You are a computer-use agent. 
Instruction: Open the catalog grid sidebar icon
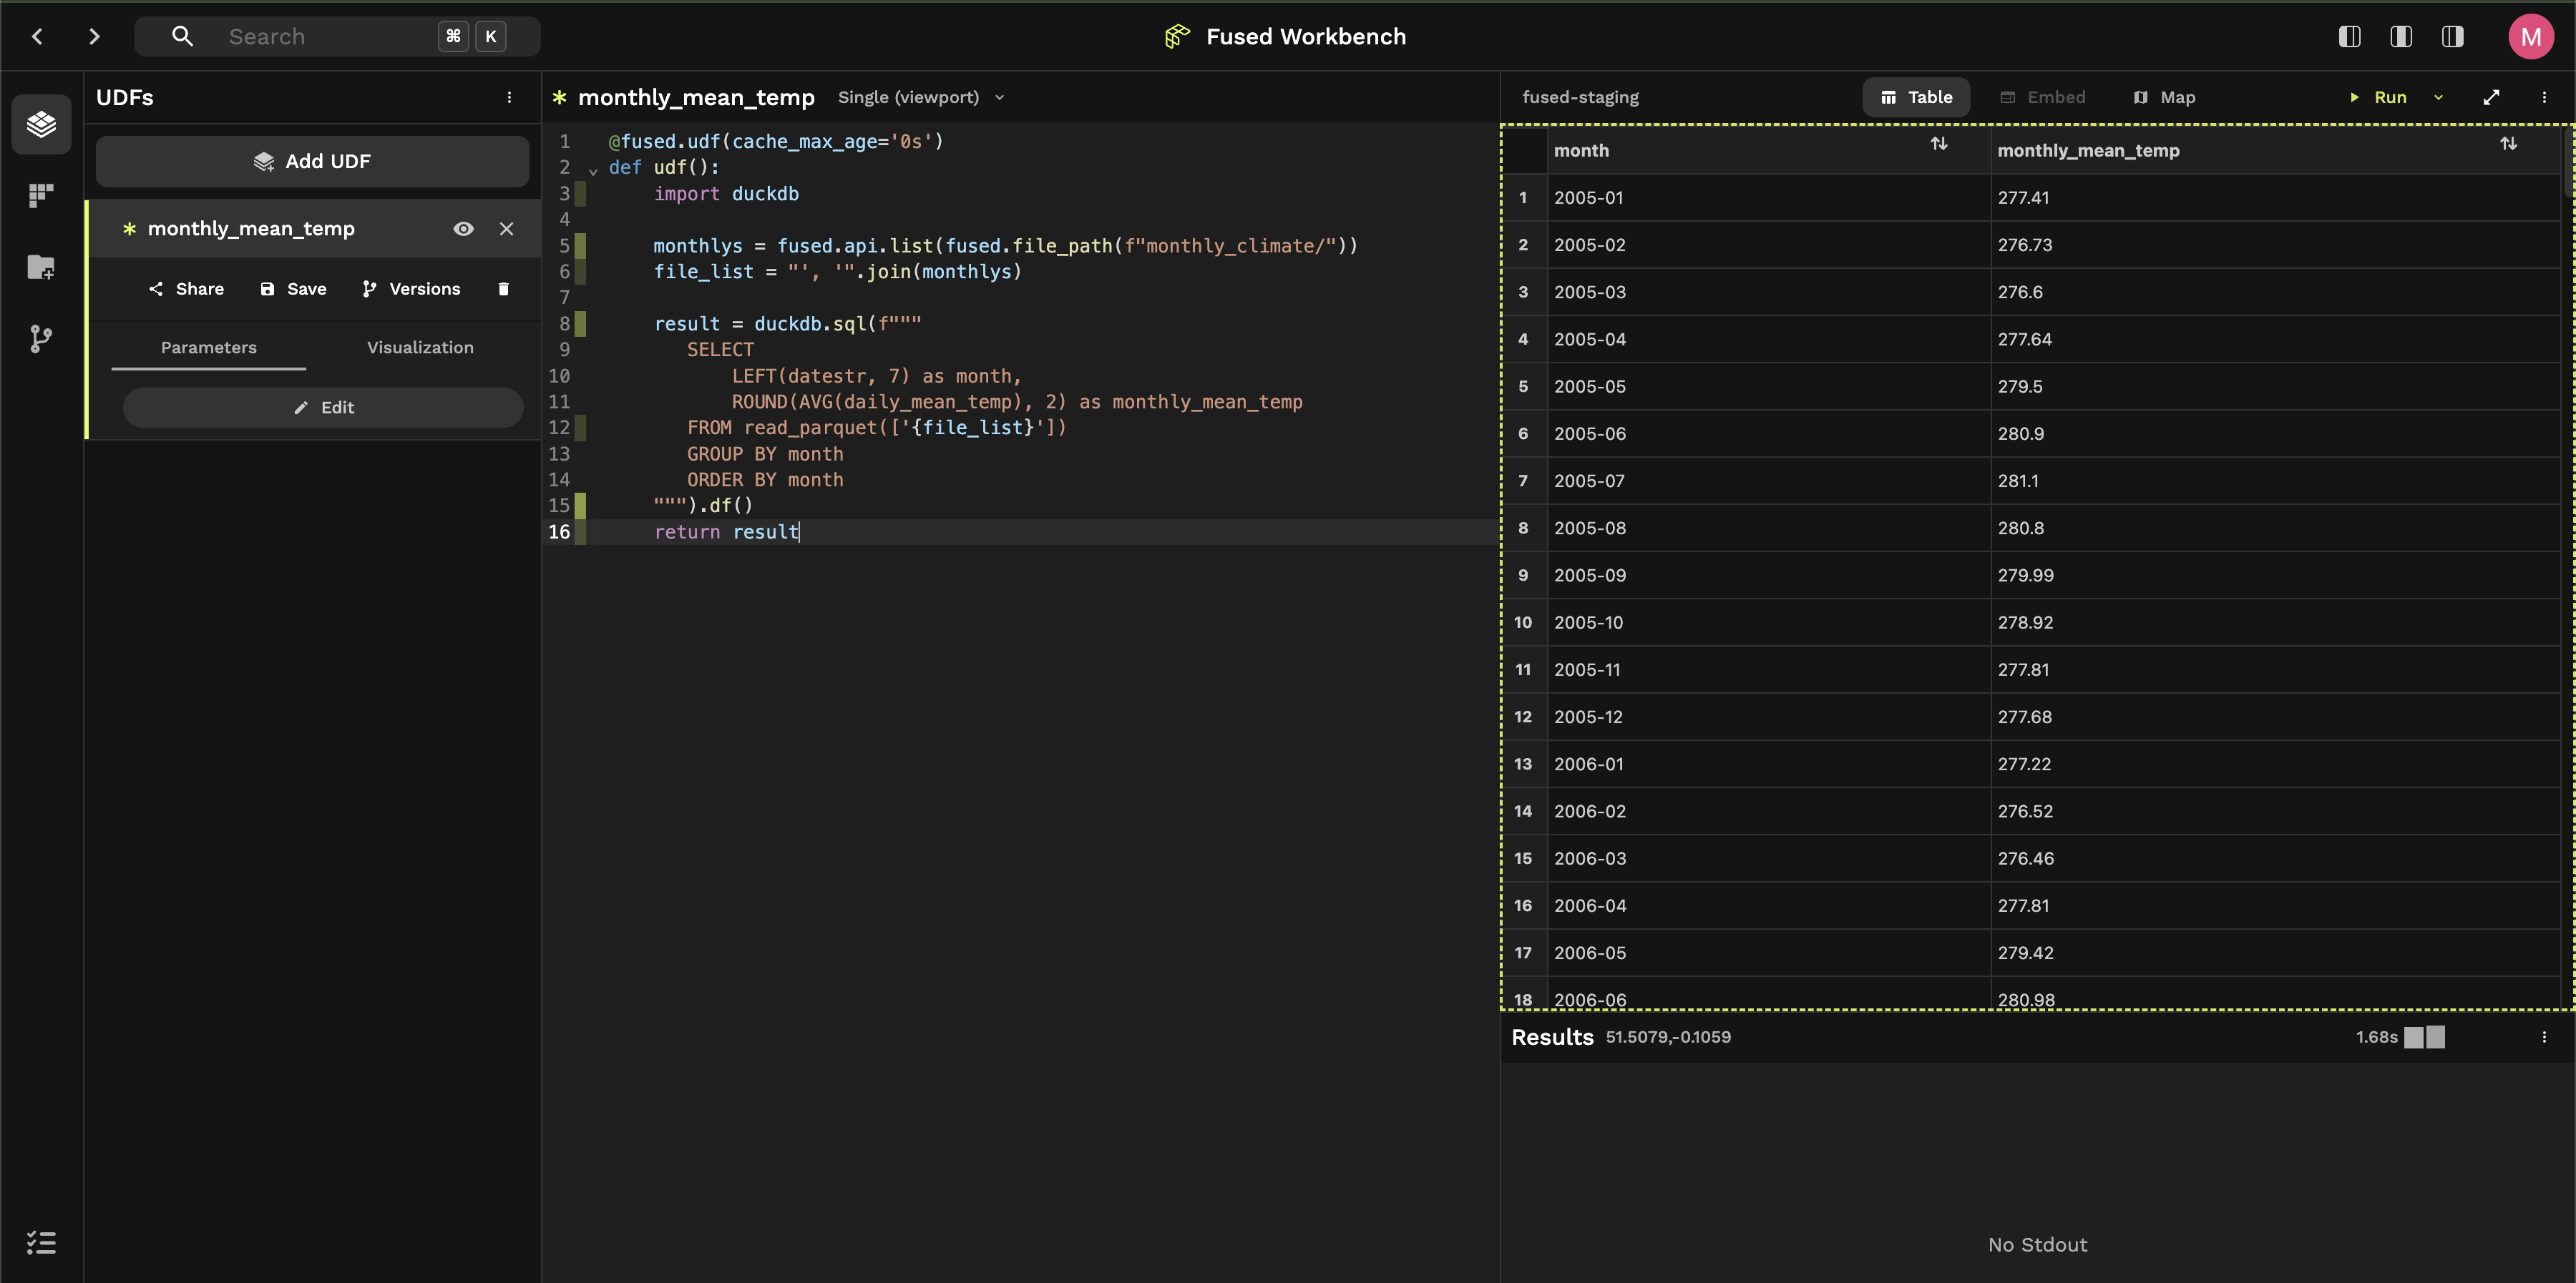point(41,196)
